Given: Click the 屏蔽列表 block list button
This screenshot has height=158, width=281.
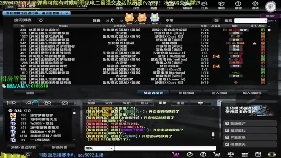Looking at the screenshot, I should [x=59, y=147].
